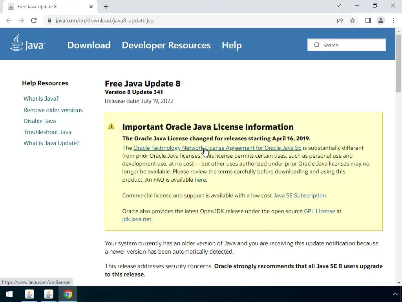Open the Disable Java link
Image resolution: width=402 pixels, height=302 pixels.
point(40,121)
